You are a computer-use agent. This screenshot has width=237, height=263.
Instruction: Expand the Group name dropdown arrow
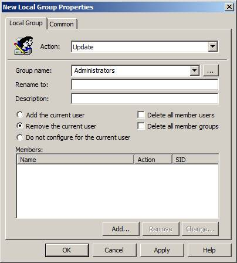click(x=195, y=70)
